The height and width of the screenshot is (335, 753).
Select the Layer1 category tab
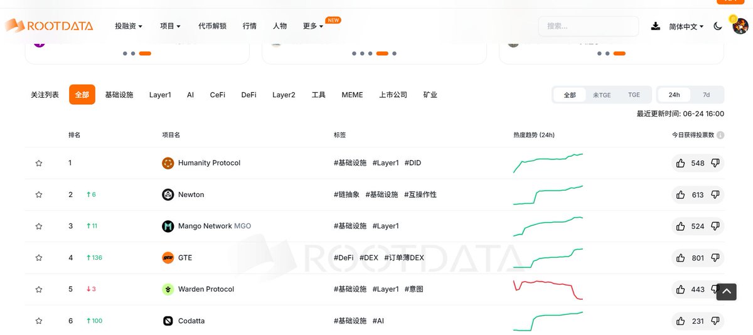click(160, 95)
